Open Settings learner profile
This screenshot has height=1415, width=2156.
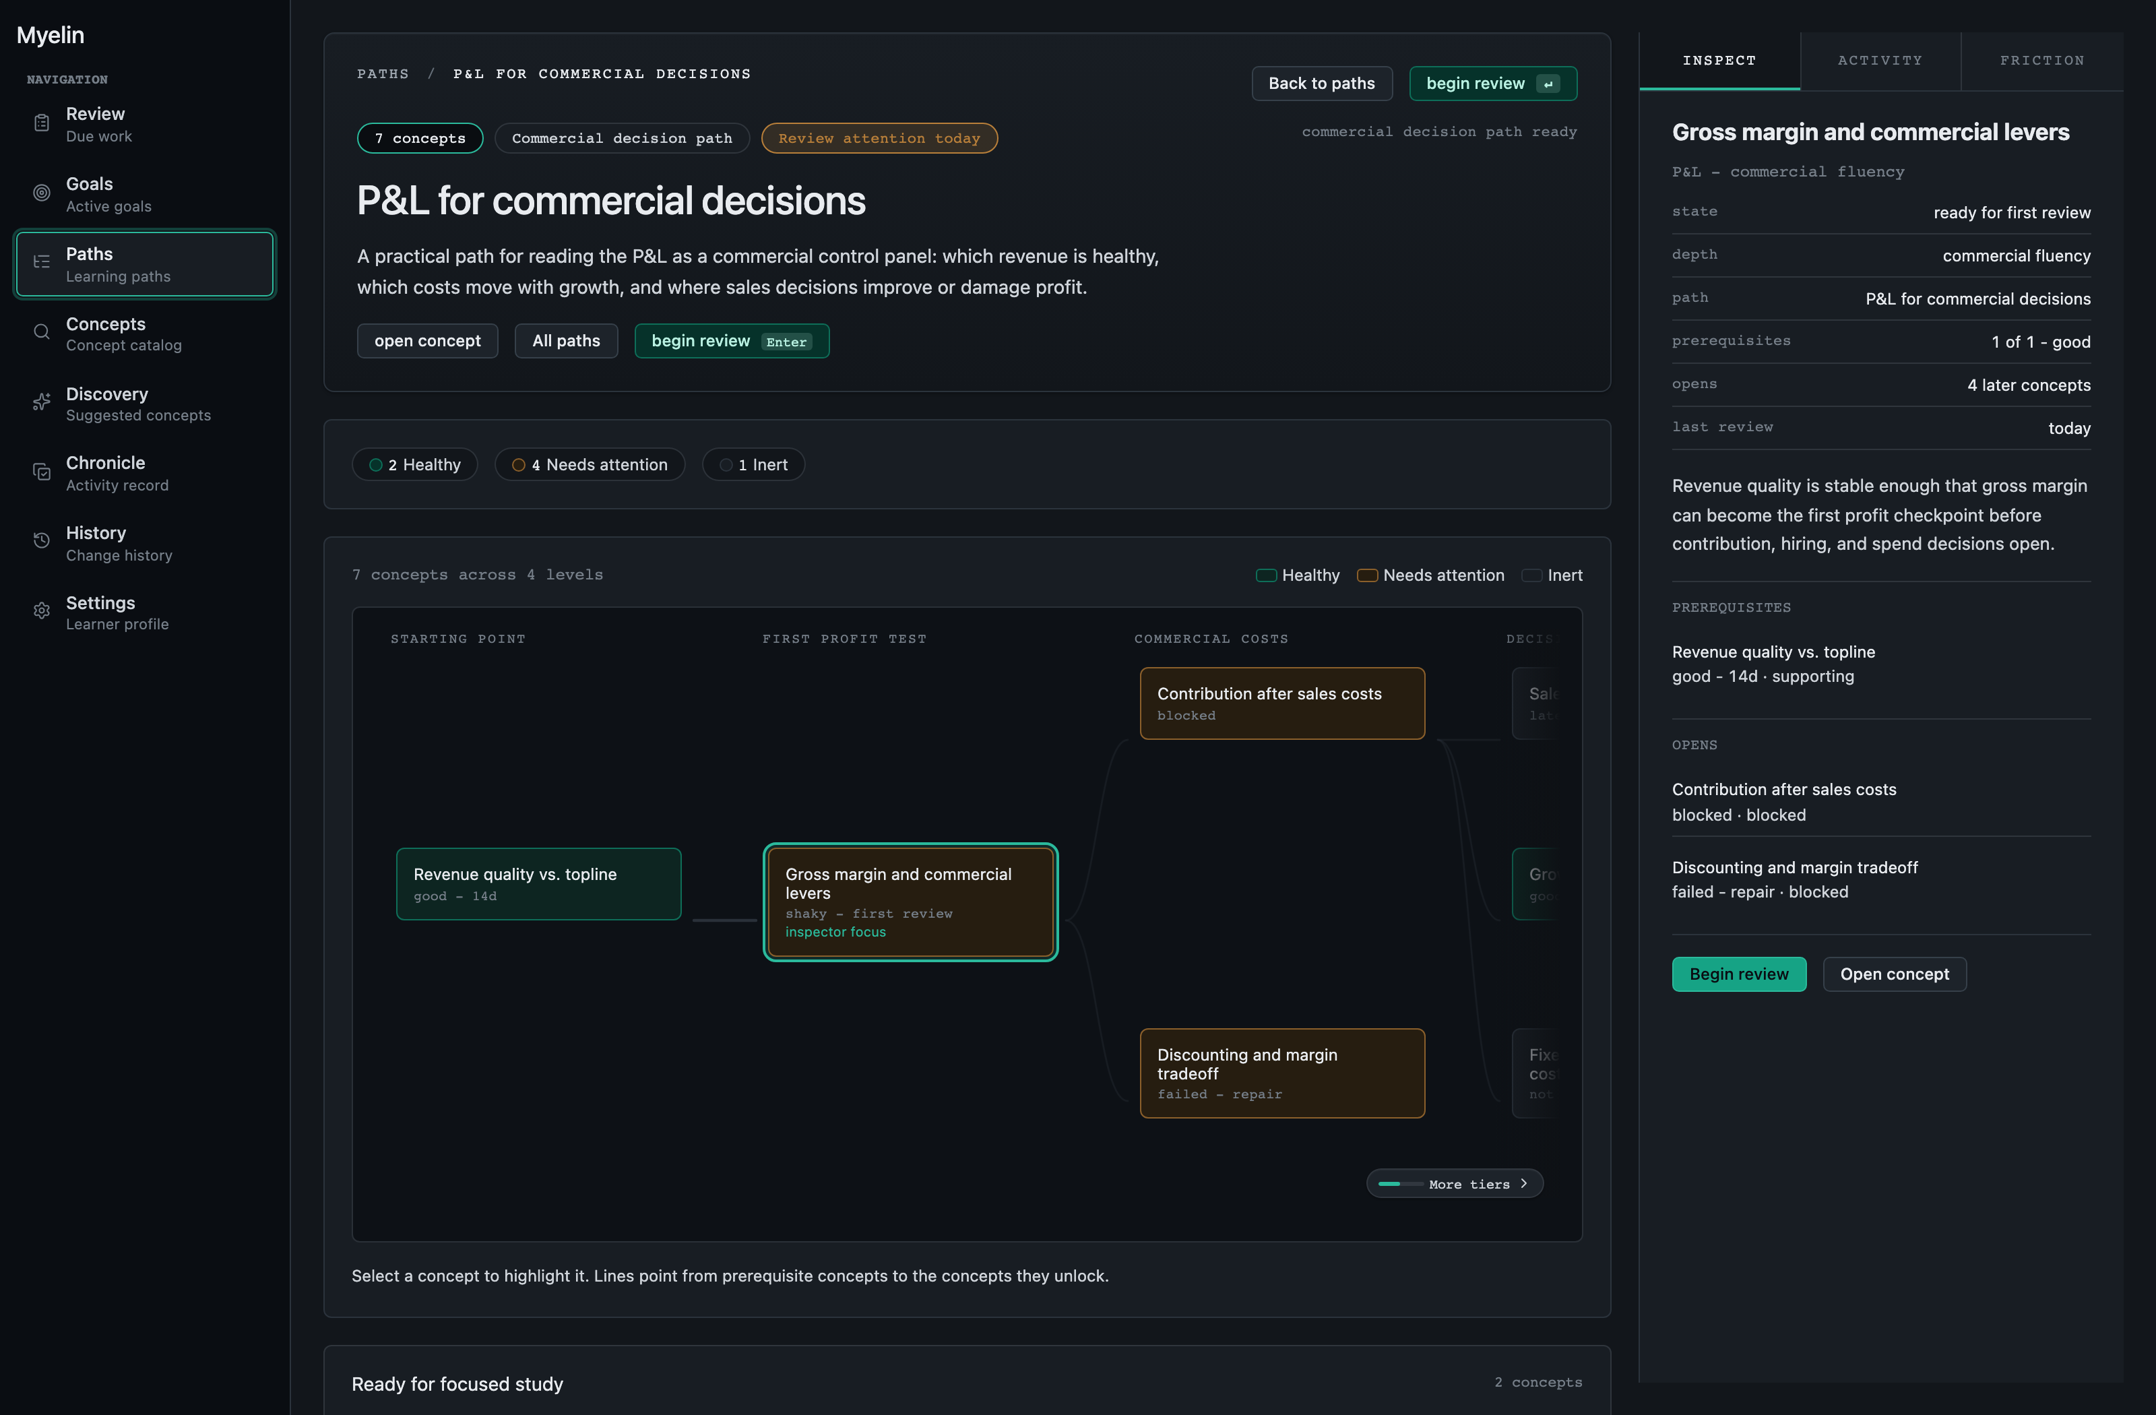pos(145,612)
